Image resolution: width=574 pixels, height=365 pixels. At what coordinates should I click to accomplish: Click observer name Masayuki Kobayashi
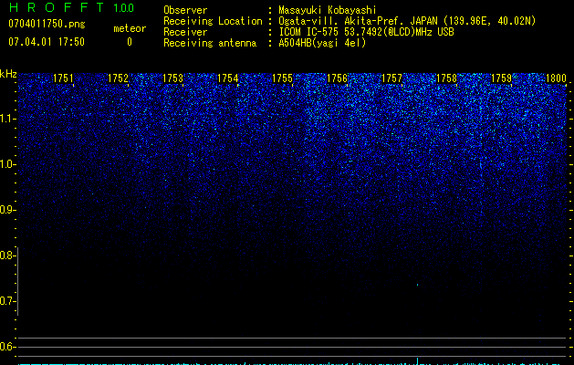[x=328, y=10]
